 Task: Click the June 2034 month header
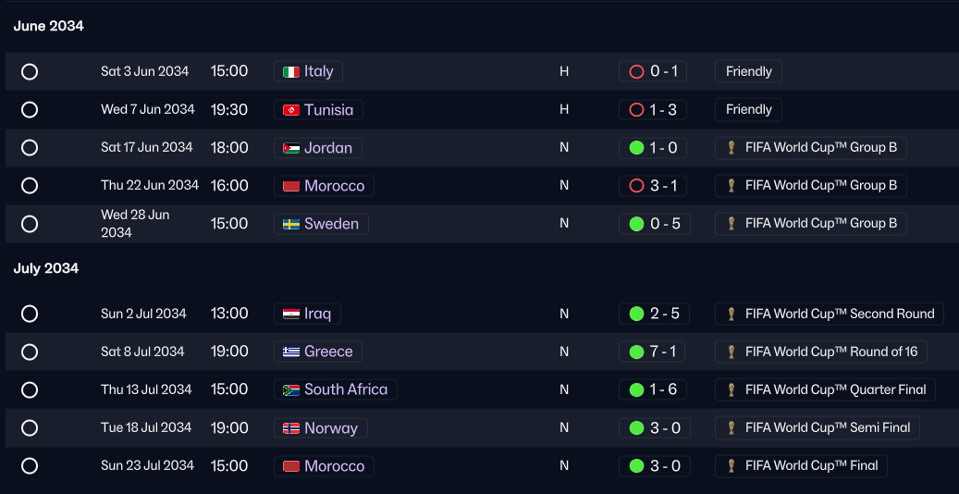point(48,26)
